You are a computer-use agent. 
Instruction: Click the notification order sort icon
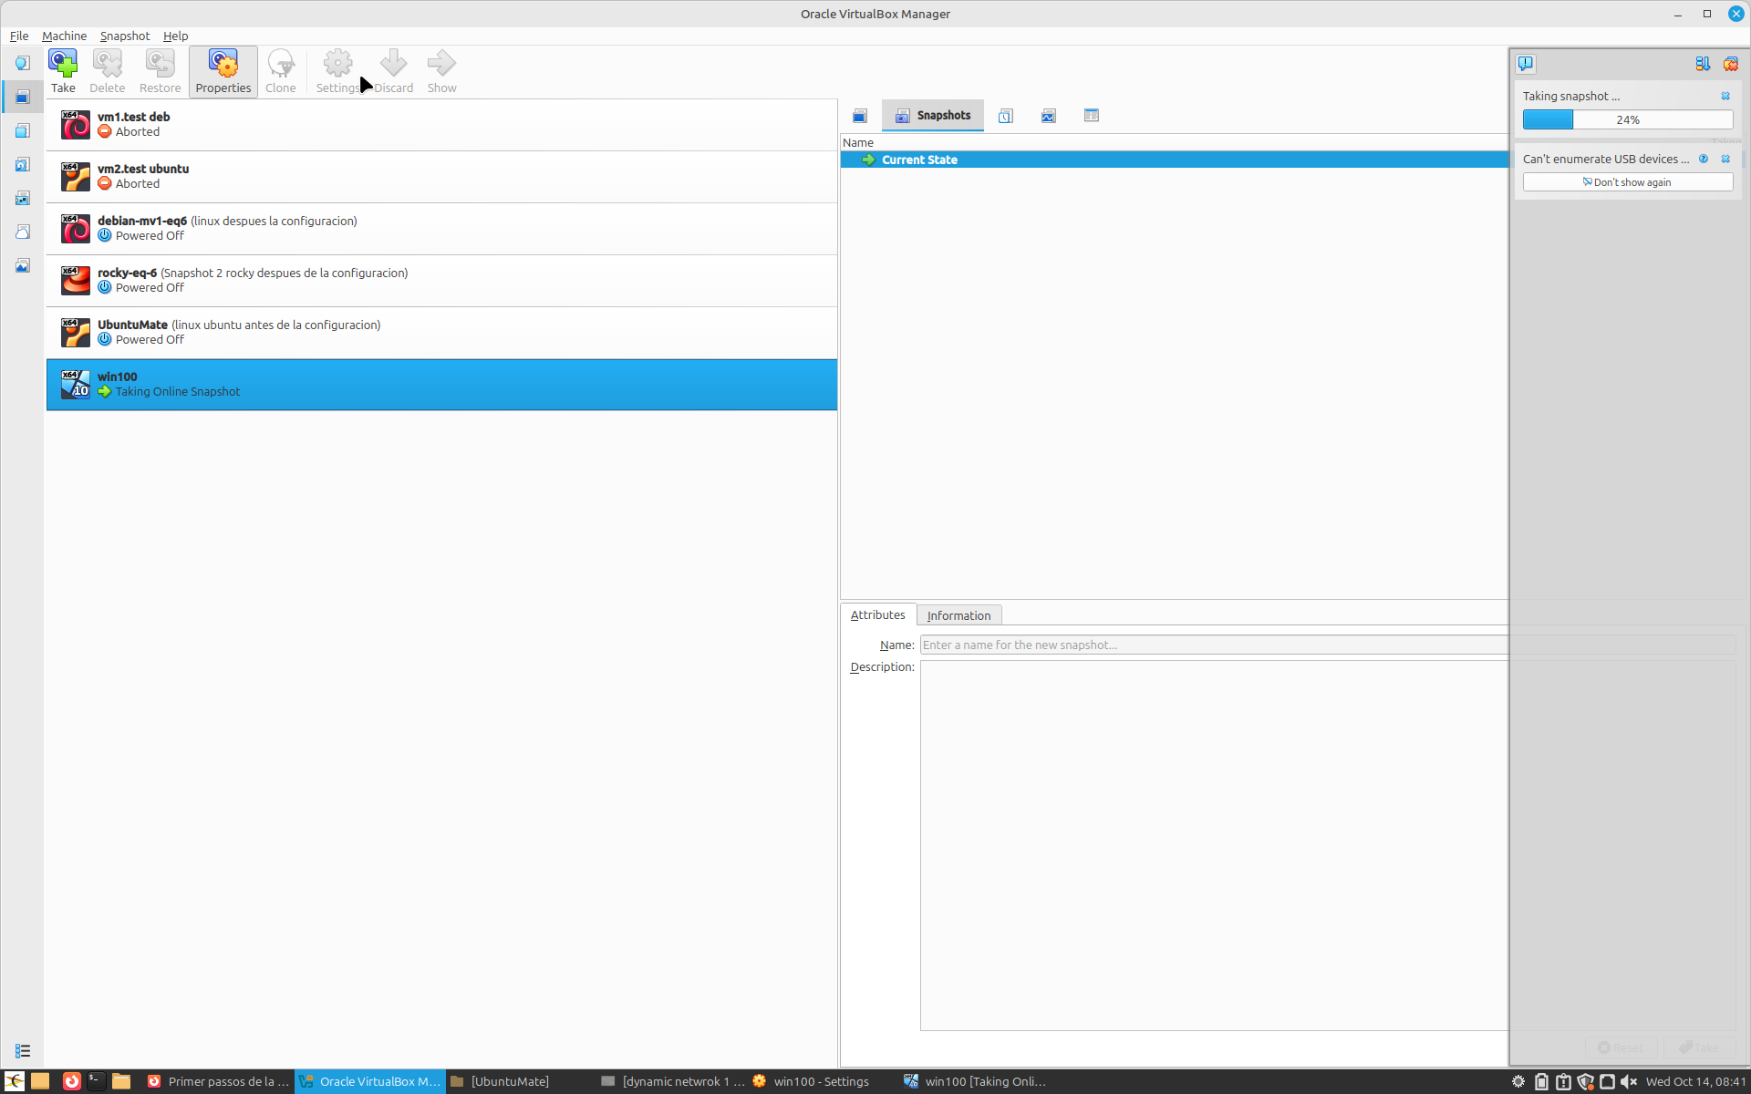point(1703,64)
